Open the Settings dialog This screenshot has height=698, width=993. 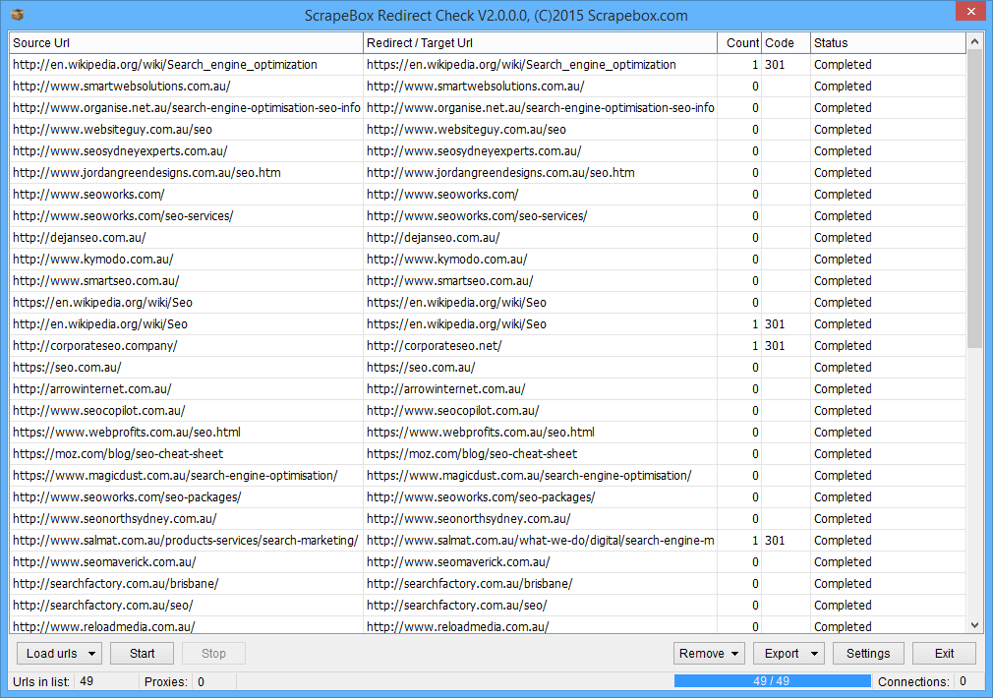pyautogui.click(x=868, y=654)
